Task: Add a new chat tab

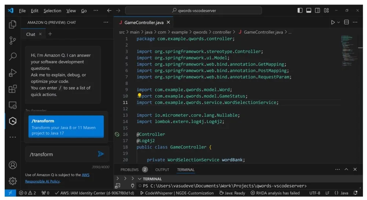Action: pyautogui.click(x=50, y=34)
